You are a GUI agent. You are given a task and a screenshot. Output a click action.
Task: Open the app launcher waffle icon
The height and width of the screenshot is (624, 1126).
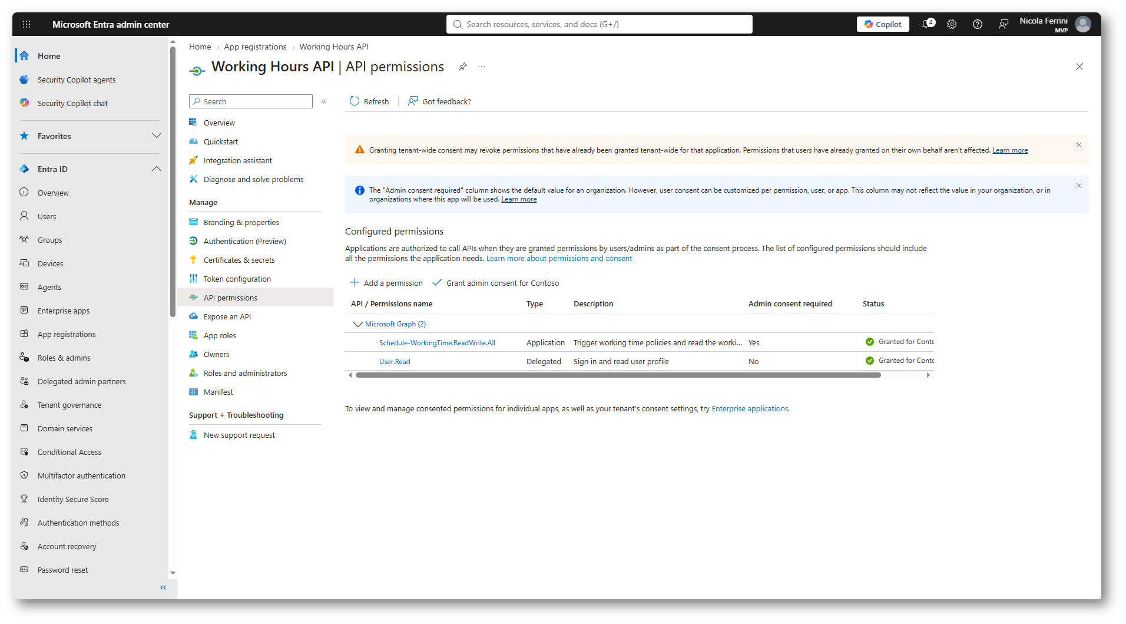(x=27, y=24)
